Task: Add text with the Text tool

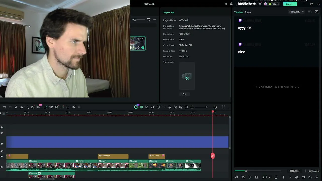Action: pos(27,107)
